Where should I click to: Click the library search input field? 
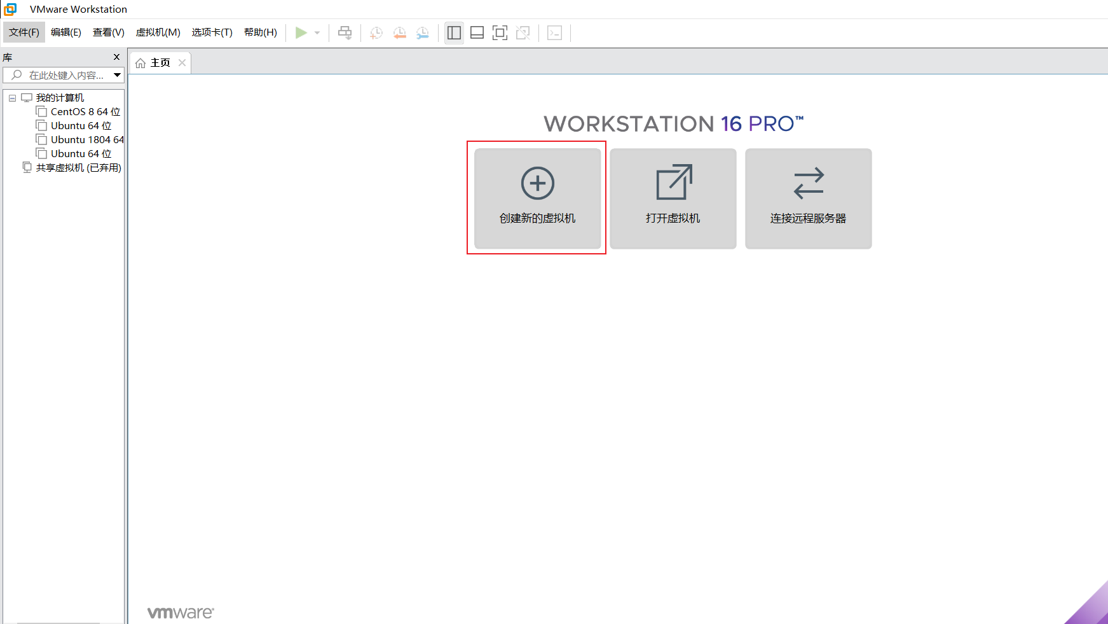click(58, 75)
